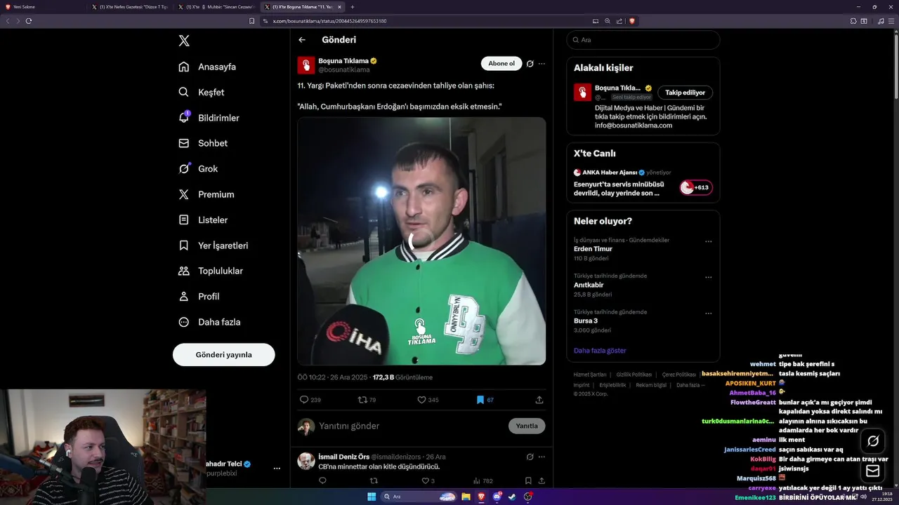
Task: Click the Hizmet Şartları footer link
Action: (x=590, y=375)
